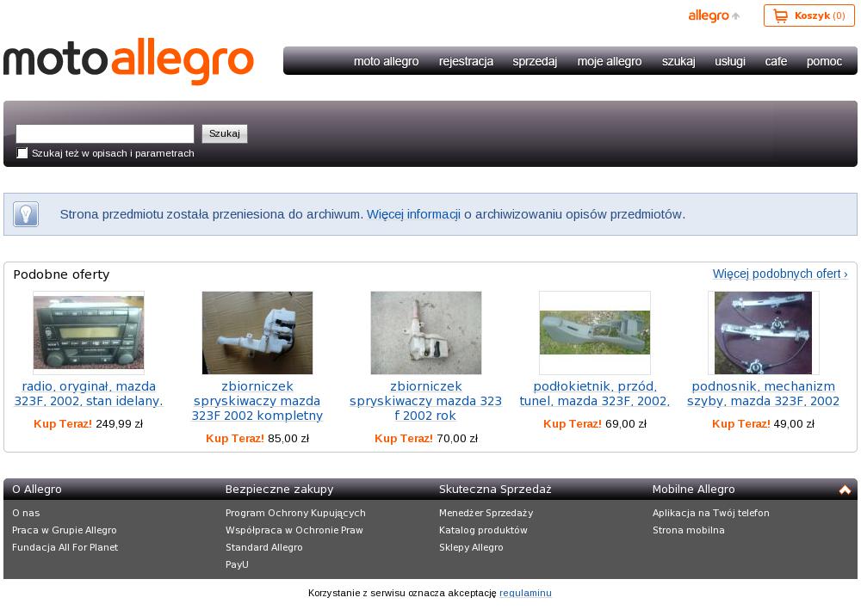Screen dimensions: 861x610
Task: Open the 'rejestracja' menu item
Action: (466, 61)
